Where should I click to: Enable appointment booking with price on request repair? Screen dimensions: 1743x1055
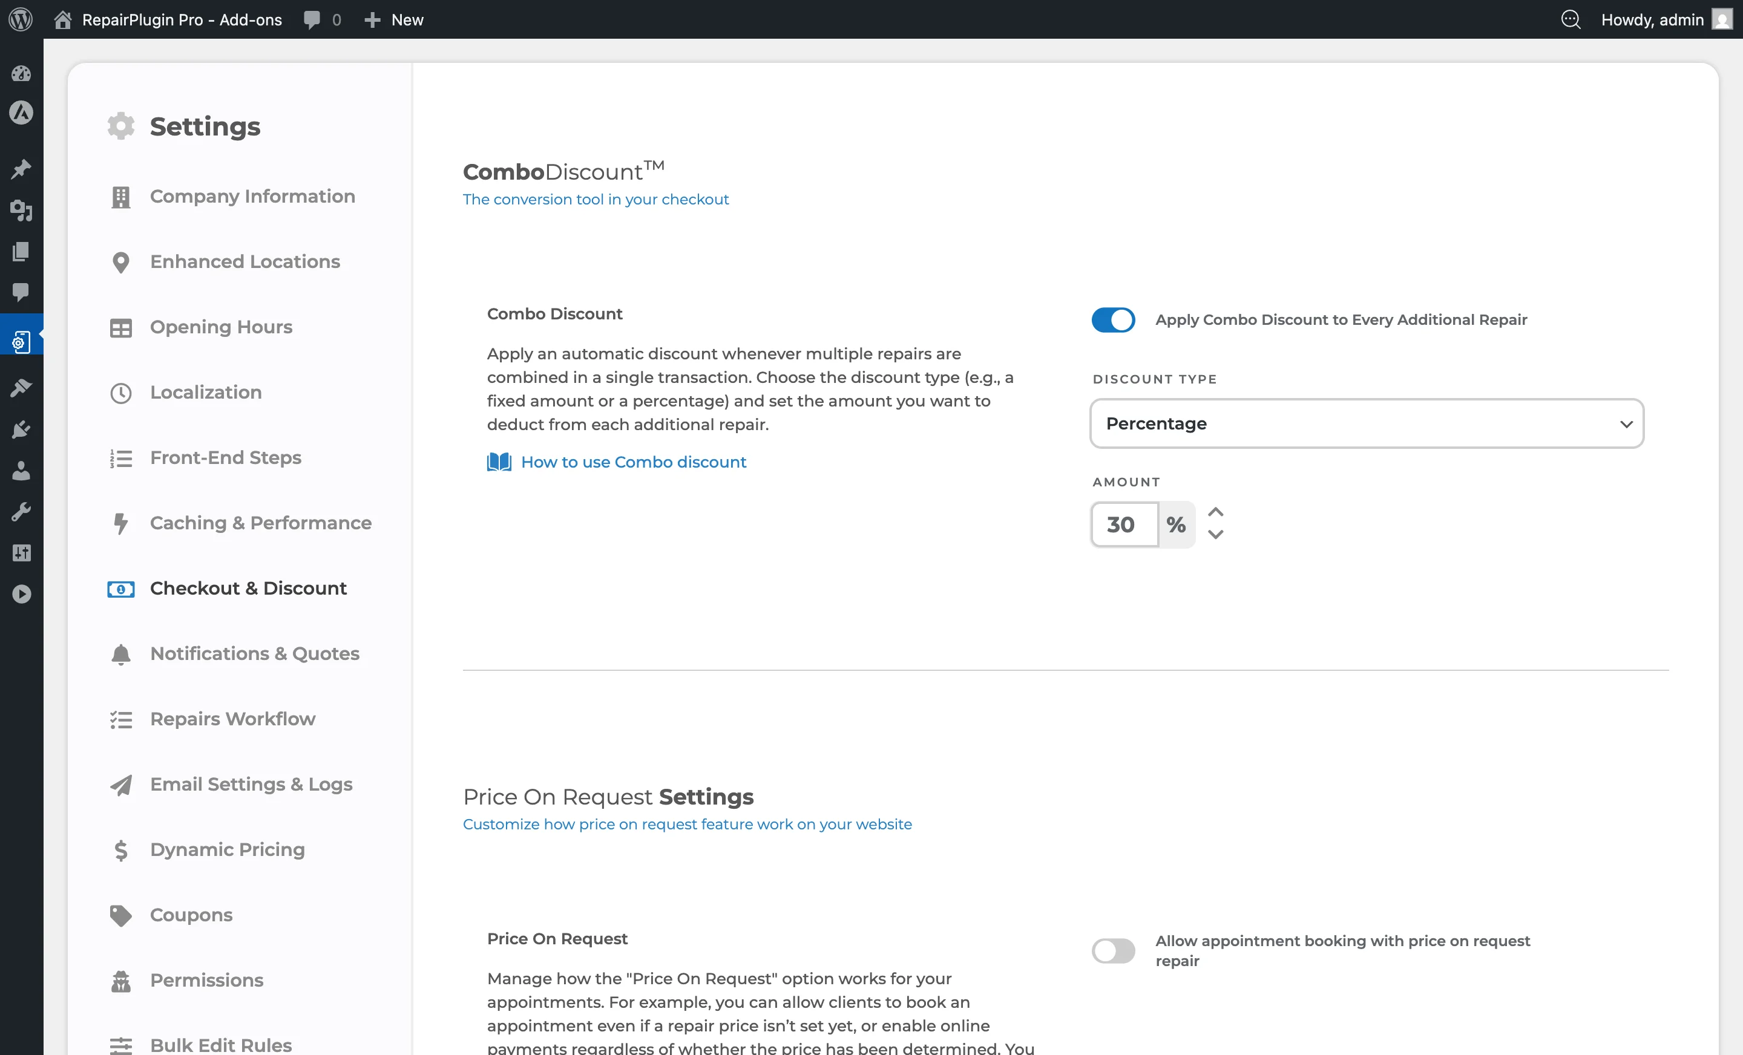pyautogui.click(x=1112, y=950)
